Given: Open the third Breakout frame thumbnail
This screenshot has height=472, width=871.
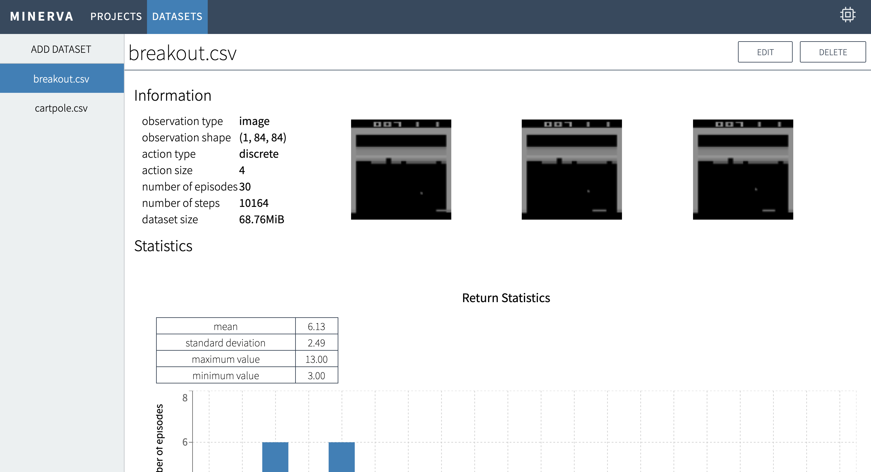Looking at the screenshot, I should [743, 170].
